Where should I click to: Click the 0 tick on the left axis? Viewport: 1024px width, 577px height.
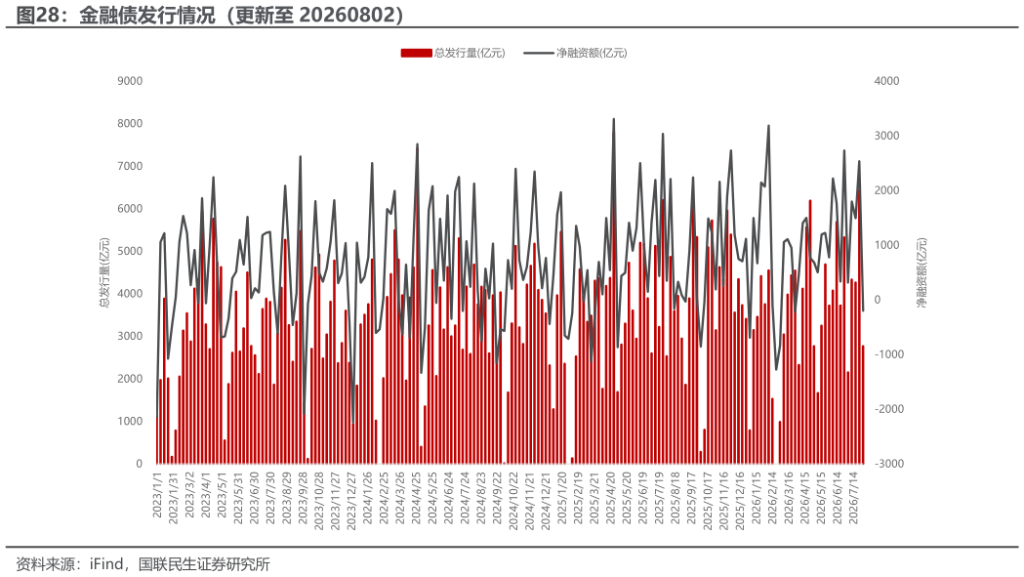pyautogui.click(x=139, y=464)
